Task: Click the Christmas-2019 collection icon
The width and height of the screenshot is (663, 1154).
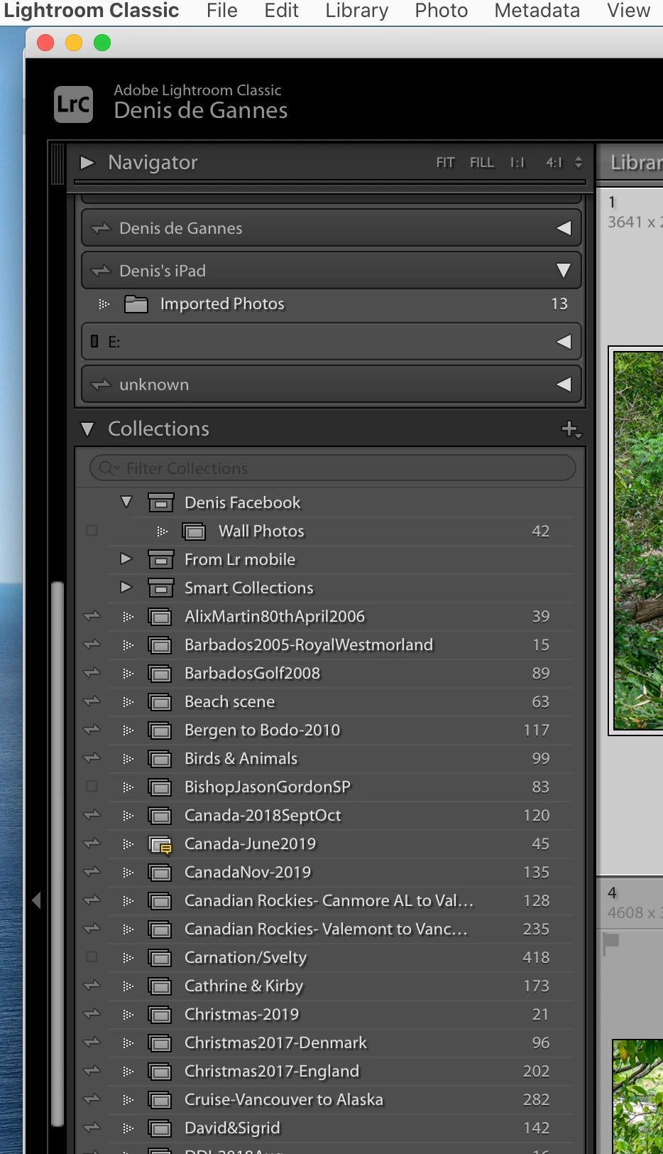Action: (160, 1014)
